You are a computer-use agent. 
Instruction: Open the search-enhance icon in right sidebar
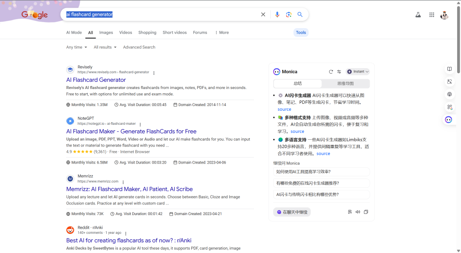click(449, 107)
